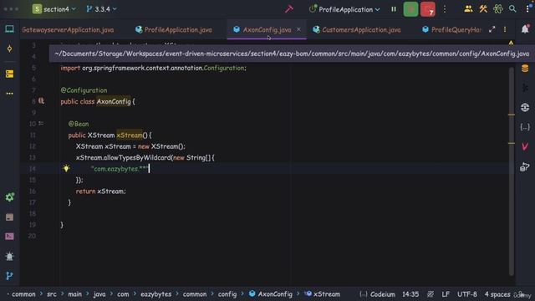
Task: Click the green Debug/Rerun button
Action: pos(410,9)
